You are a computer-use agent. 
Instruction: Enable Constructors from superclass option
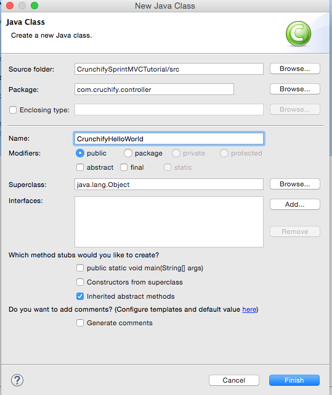(80, 282)
